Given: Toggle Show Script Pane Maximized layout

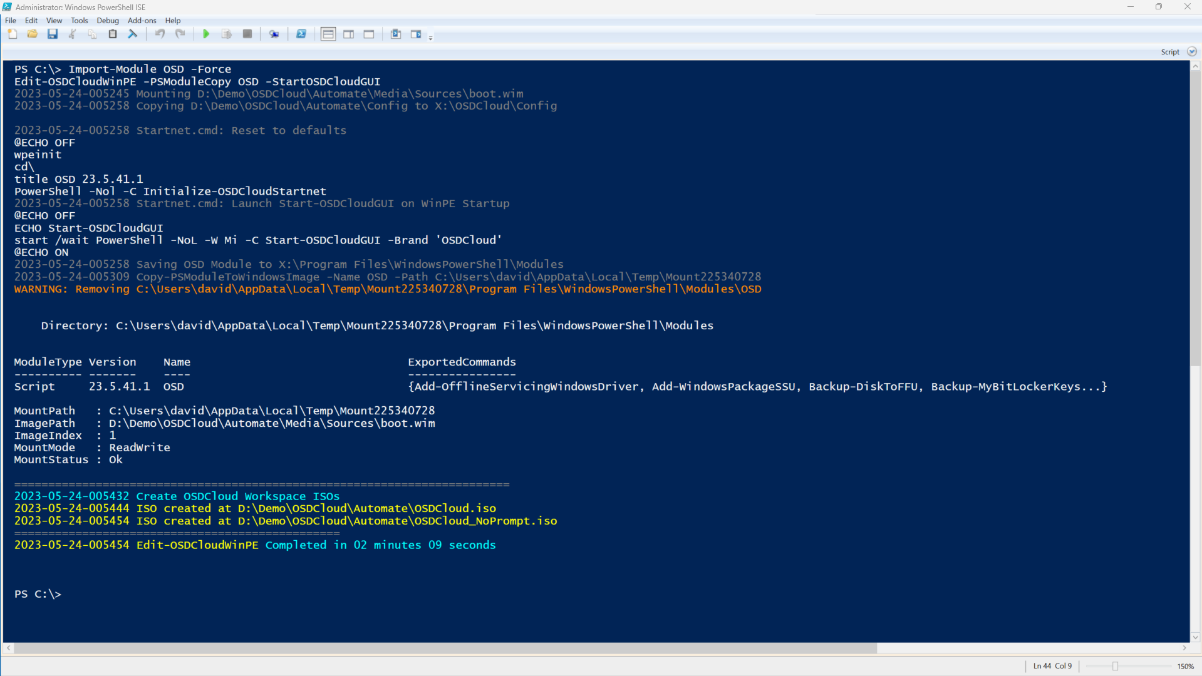Looking at the screenshot, I should tap(369, 34).
